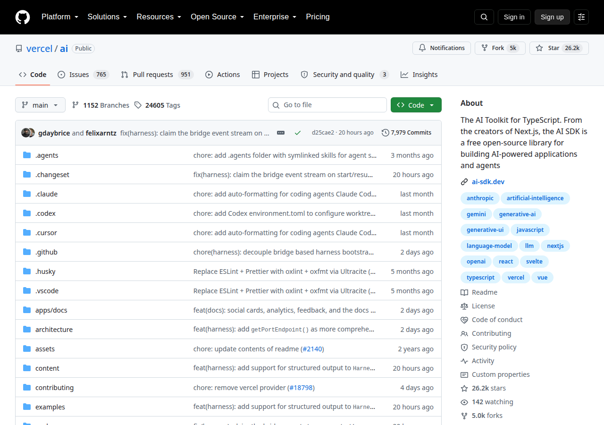
Task: Select the anthropic topic tag
Action: [480, 198]
